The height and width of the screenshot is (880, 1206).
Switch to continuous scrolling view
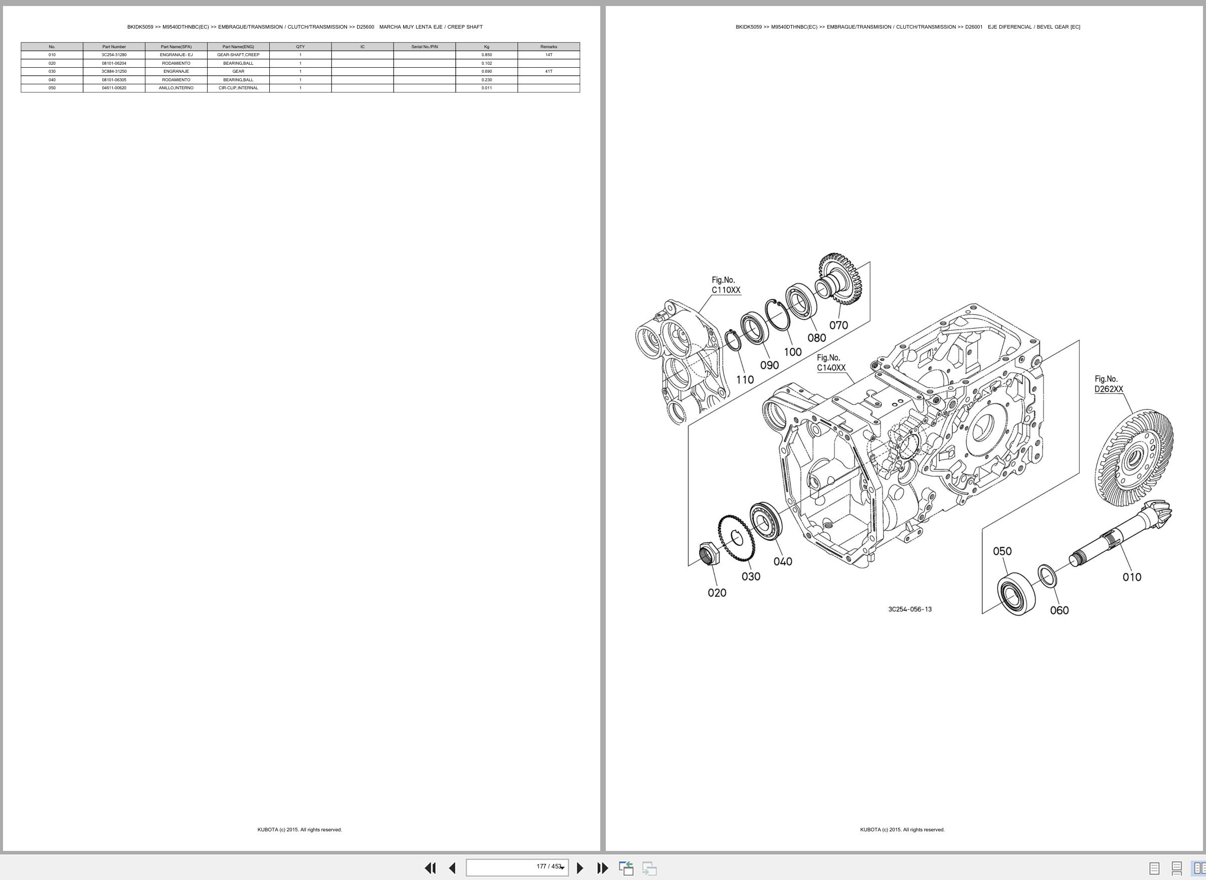tap(1177, 868)
